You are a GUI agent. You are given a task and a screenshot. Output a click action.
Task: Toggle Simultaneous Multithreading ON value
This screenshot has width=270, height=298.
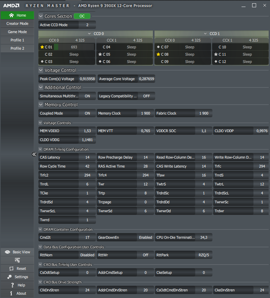click(87, 96)
